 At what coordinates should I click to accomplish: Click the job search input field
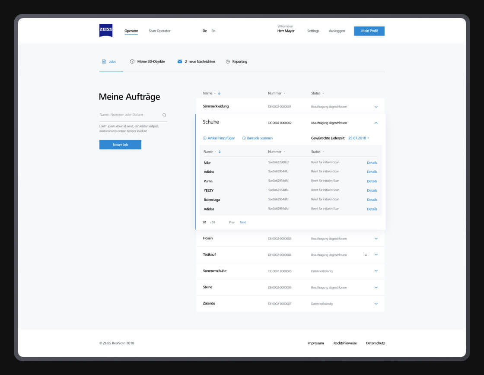(130, 115)
